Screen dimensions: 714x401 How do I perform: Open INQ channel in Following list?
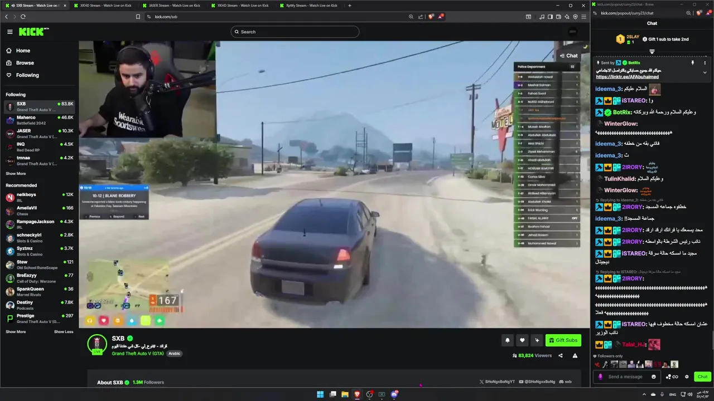click(x=39, y=147)
